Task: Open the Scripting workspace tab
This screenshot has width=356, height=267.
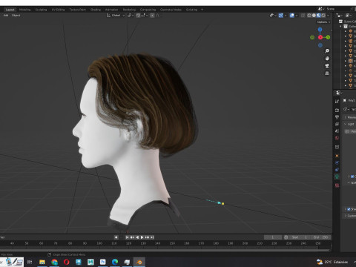Action: pyautogui.click(x=191, y=10)
